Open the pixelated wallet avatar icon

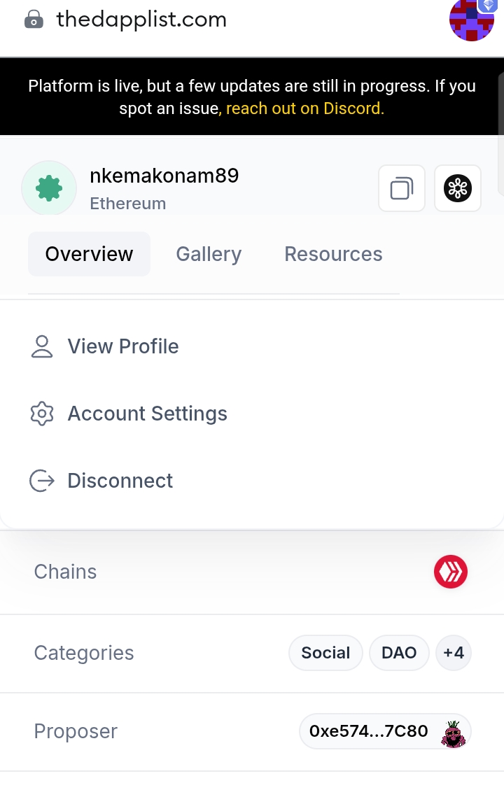coord(472,20)
